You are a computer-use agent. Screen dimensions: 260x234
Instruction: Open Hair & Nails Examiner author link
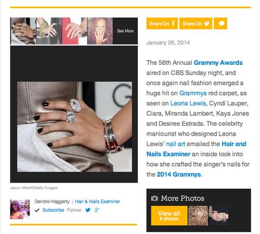click(x=97, y=201)
